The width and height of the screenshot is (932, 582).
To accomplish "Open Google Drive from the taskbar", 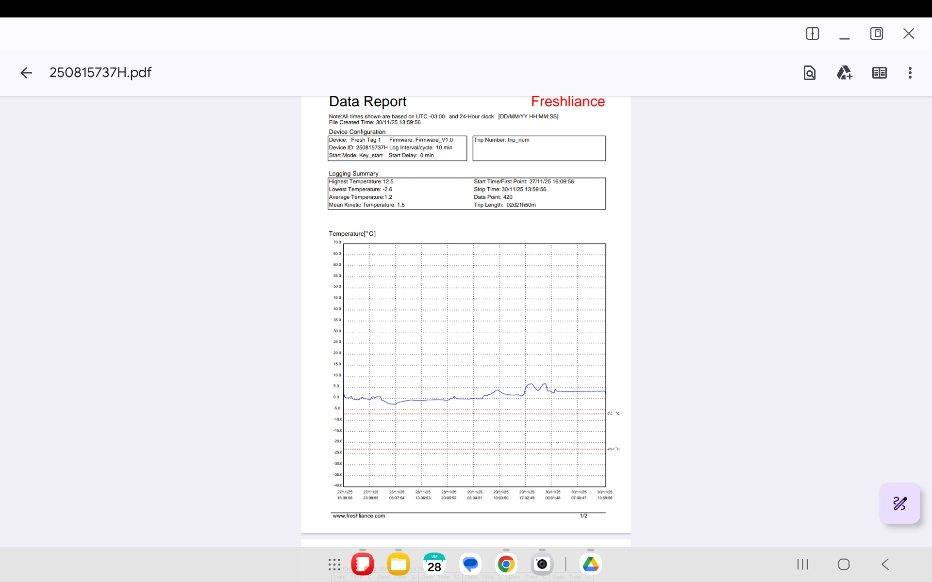I will tap(590, 564).
